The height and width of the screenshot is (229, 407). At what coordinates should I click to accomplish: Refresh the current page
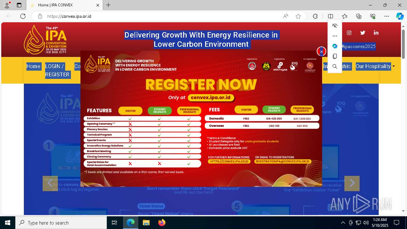(x=23, y=16)
